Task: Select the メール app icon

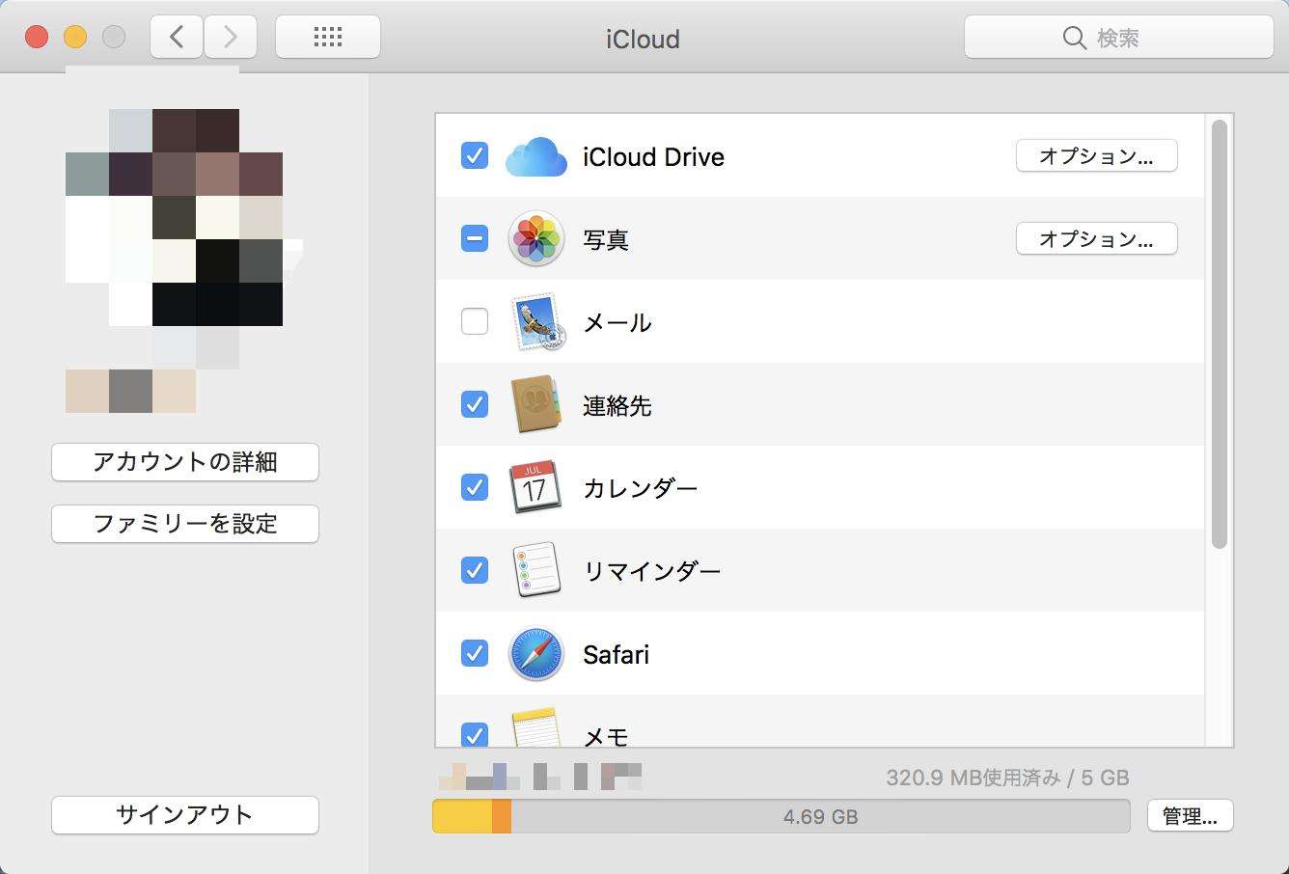Action: [x=536, y=321]
